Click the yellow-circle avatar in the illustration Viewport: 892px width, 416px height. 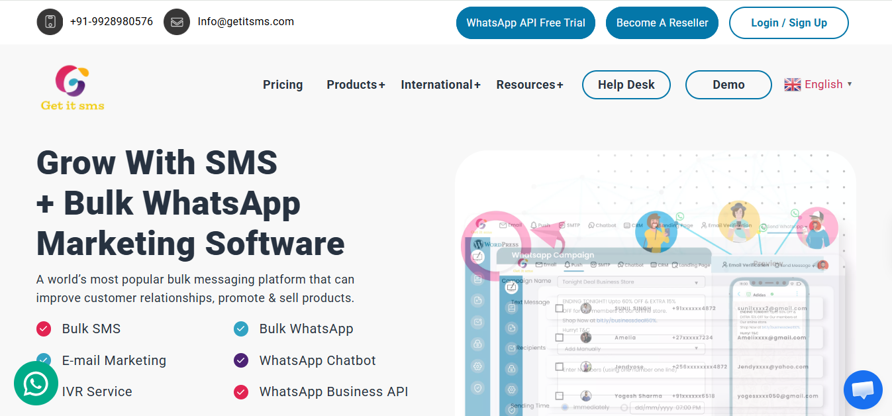point(738,221)
